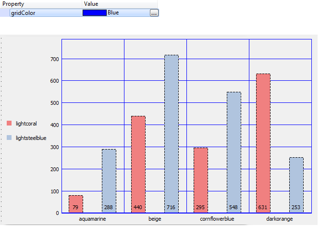Click the lightsteelblue legend label
Screen dimensions: 320x226
click(31, 138)
